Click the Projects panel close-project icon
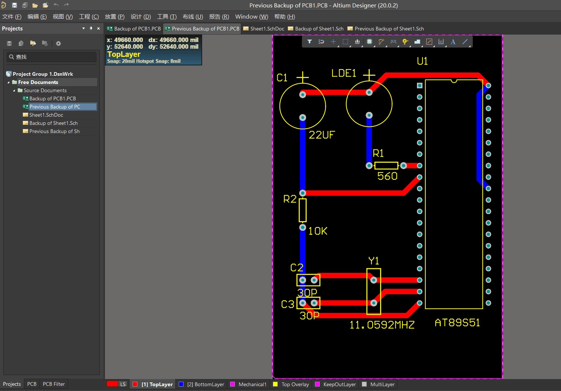Image resolution: width=561 pixels, height=391 pixels. pos(45,43)
